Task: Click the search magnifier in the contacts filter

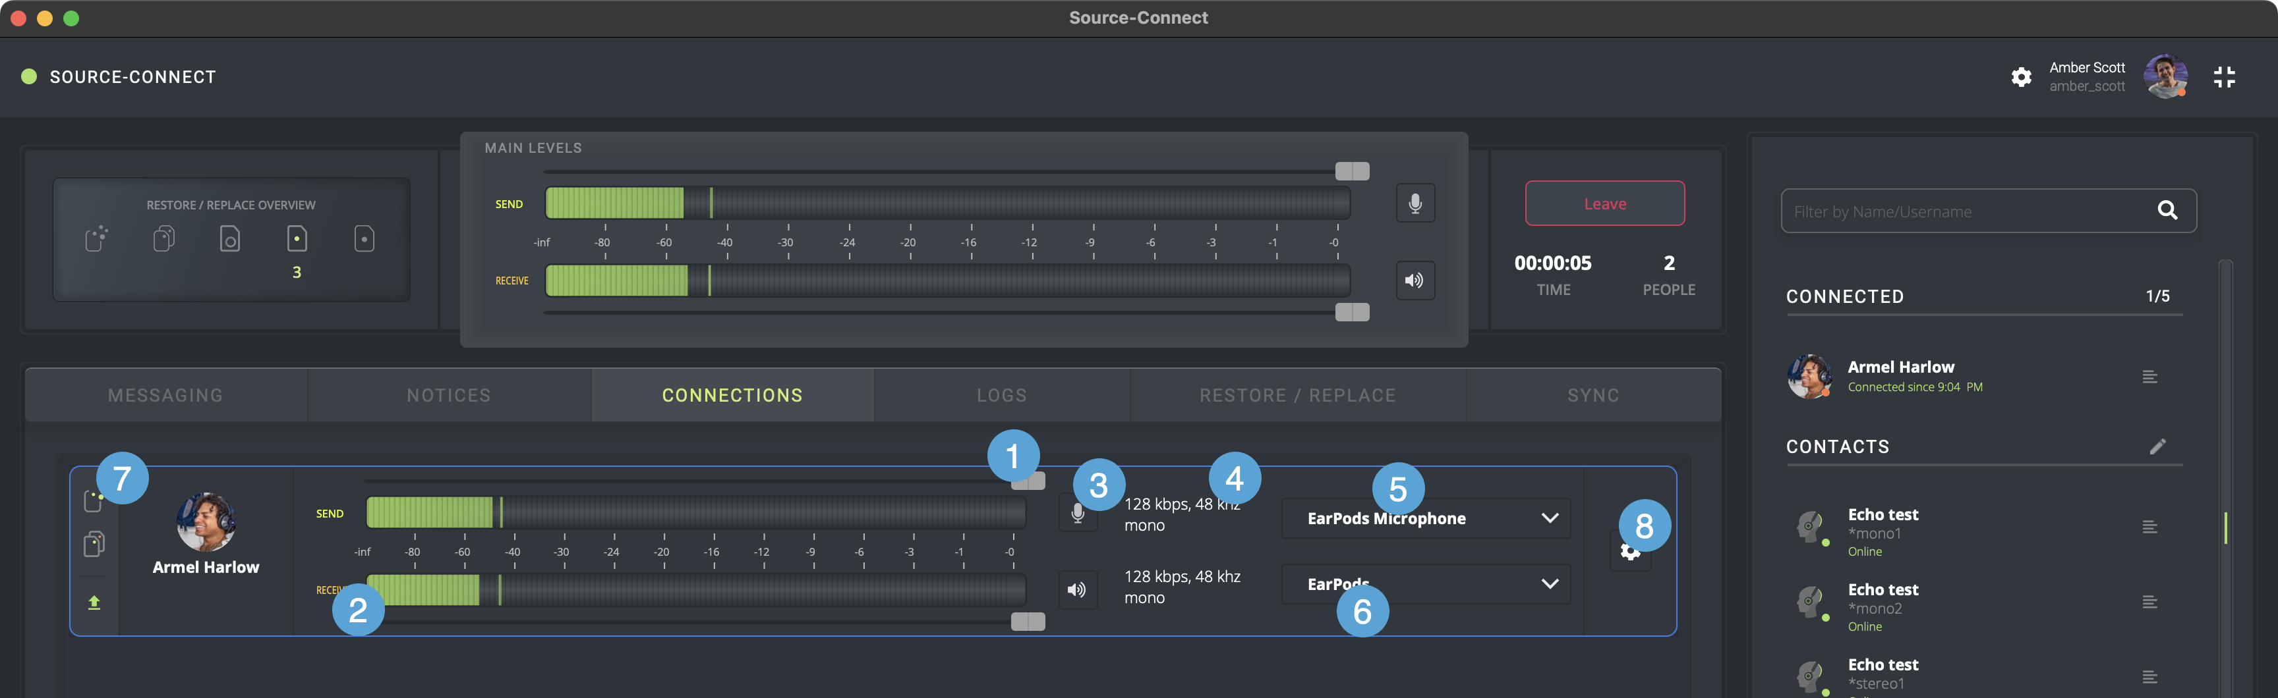Action: pyautogui.click(x=2167, y=210)
